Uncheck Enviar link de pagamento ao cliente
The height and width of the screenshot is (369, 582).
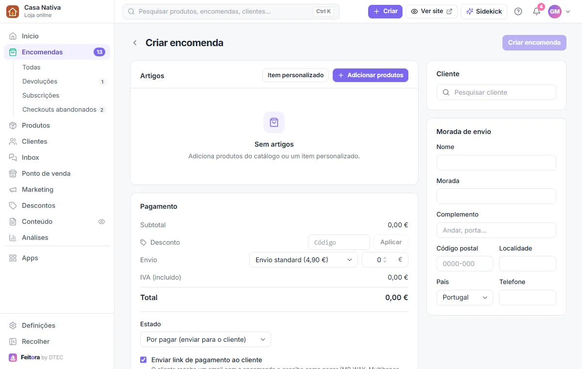pos(143,360)
